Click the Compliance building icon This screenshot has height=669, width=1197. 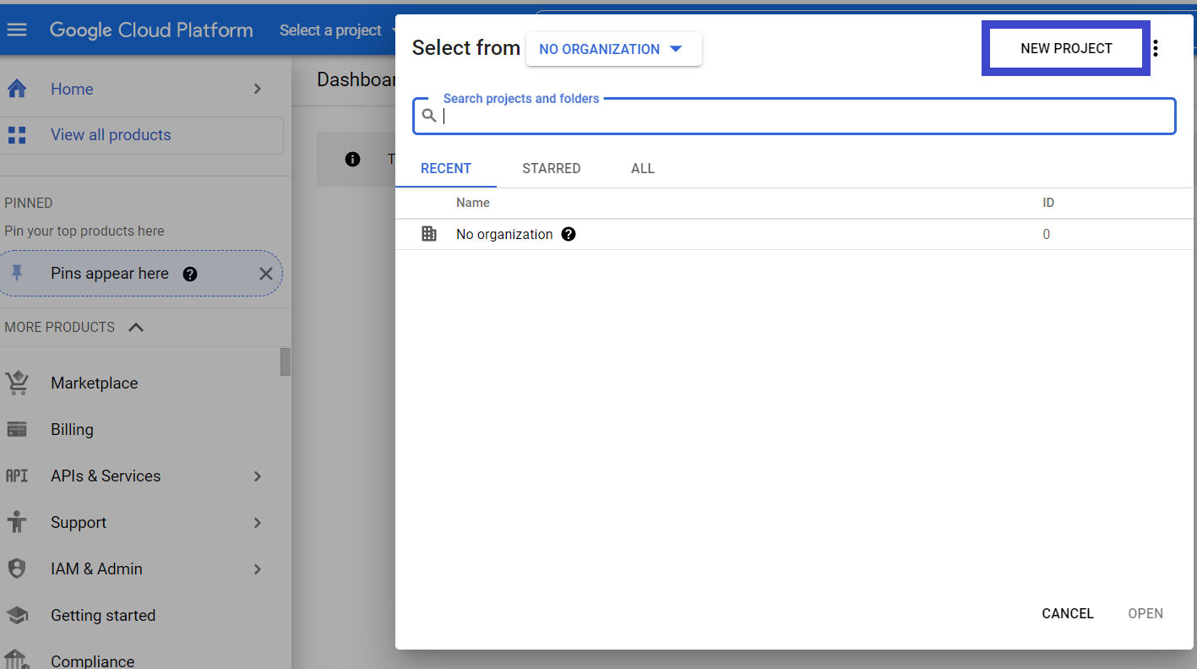17,660
